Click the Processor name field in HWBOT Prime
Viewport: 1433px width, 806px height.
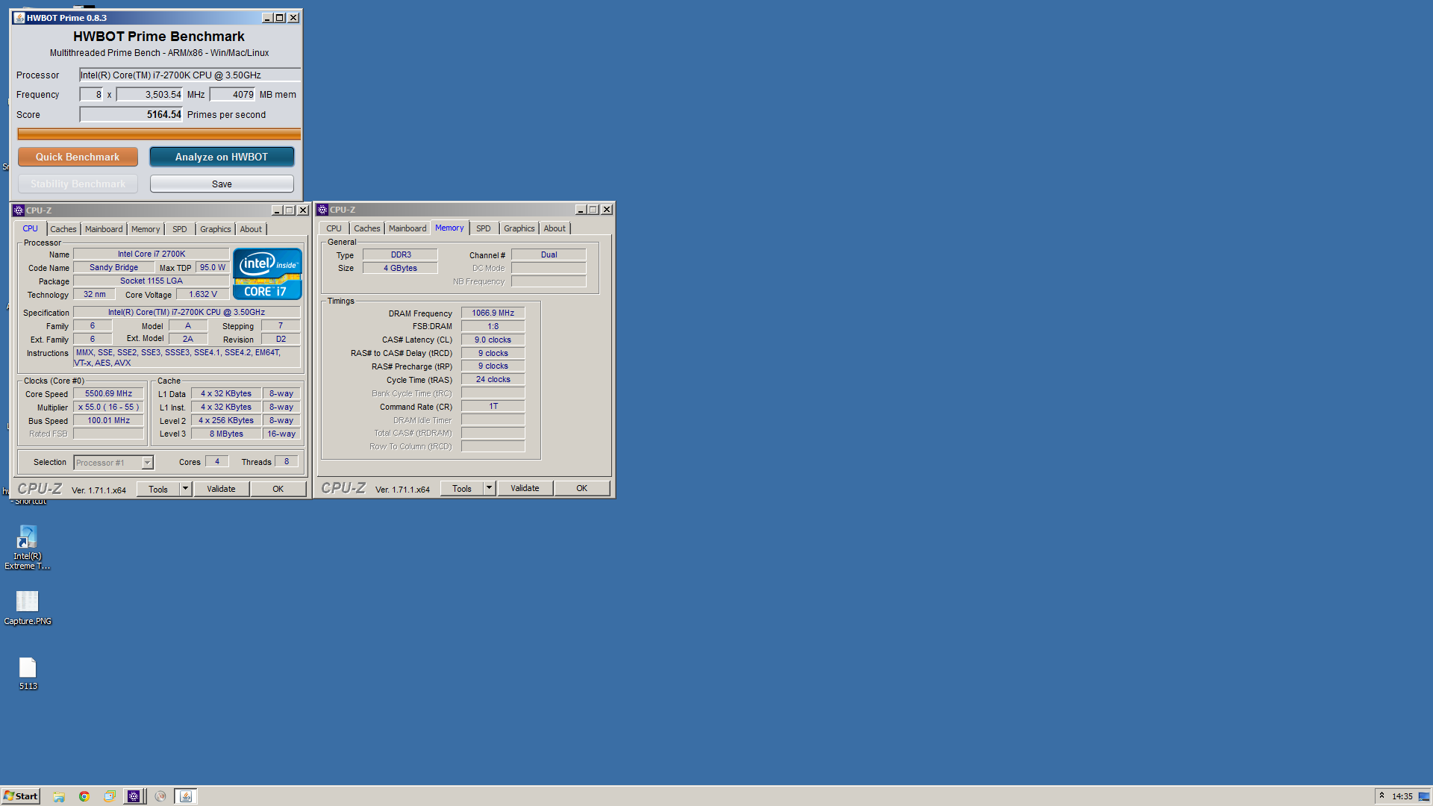pos(190,75)
